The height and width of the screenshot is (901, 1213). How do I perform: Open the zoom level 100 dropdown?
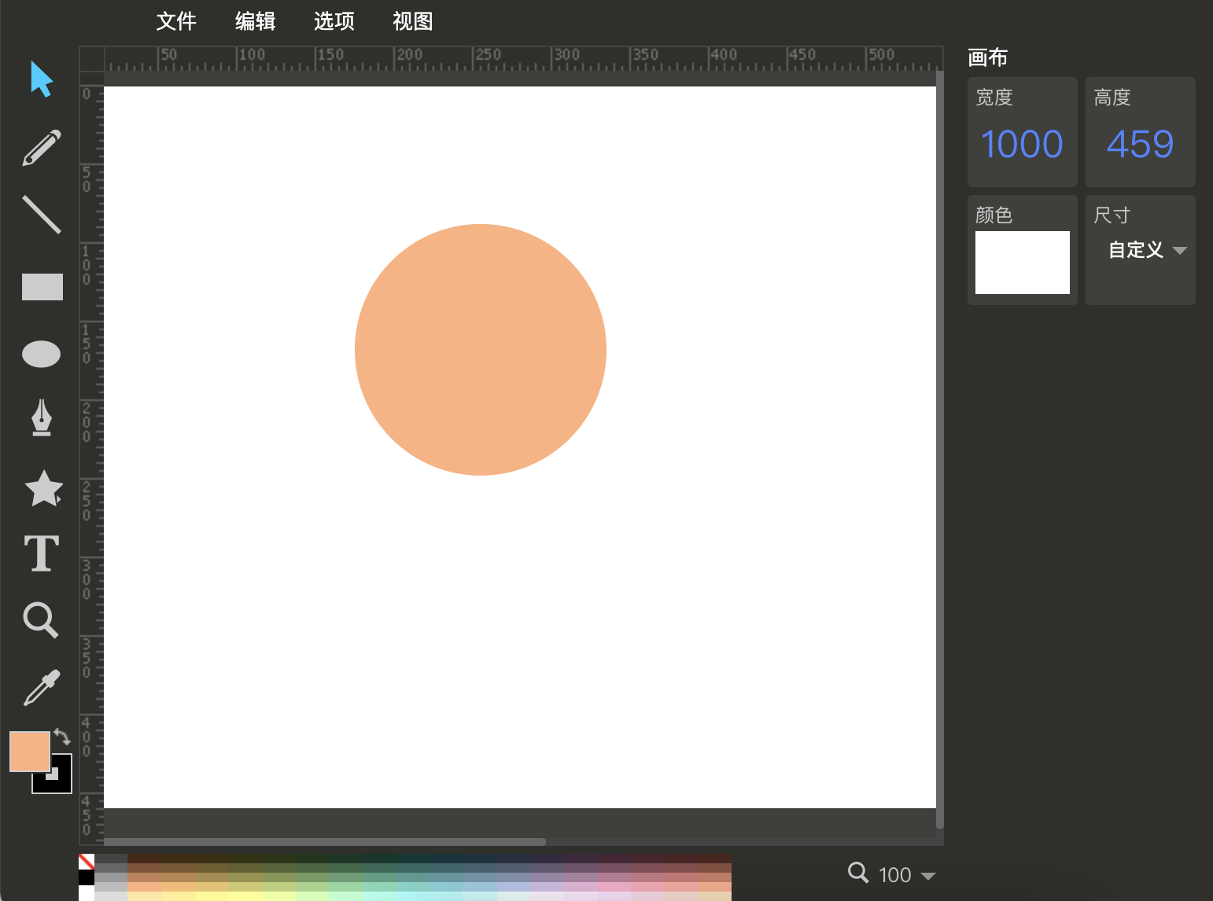coord(906,875)
